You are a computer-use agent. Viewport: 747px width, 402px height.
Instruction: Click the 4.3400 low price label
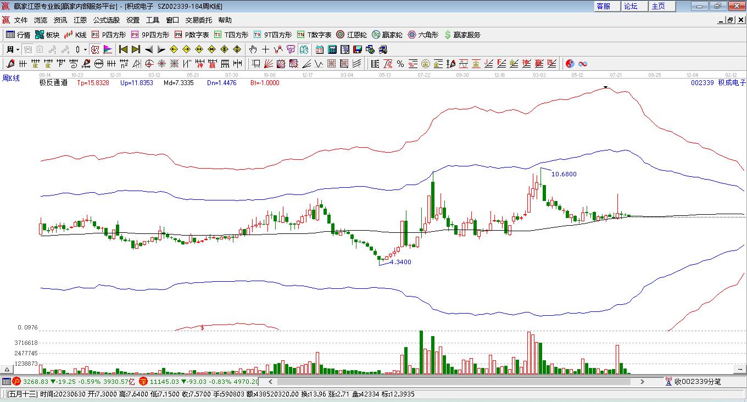click(x=400, y=262)
